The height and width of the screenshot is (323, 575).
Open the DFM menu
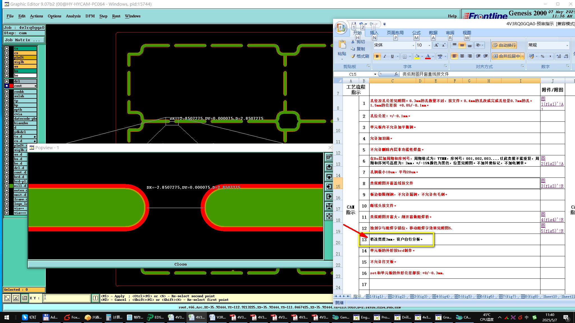(90, 16)
